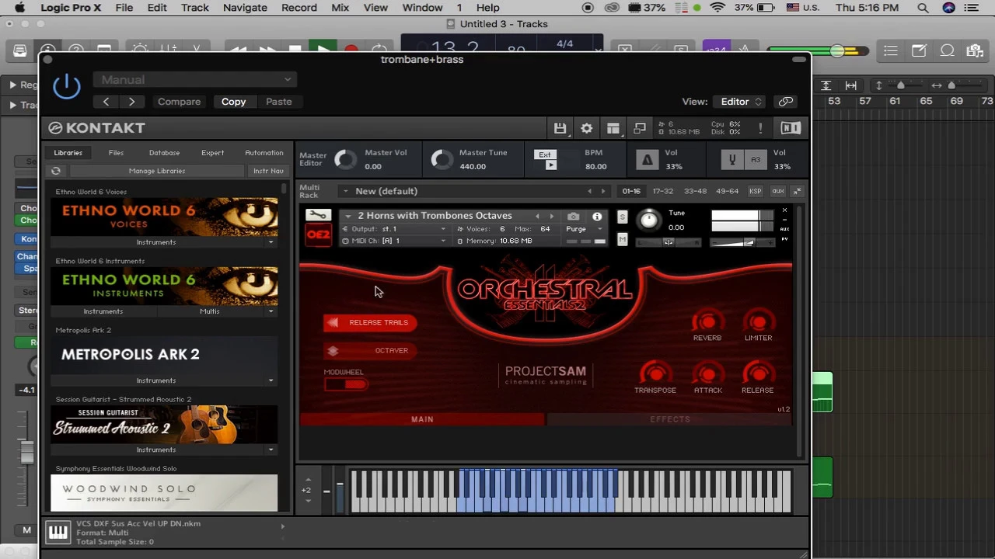Select the 17-32 channel page
This screenshot has width=995, height=559.
(663, 191)
